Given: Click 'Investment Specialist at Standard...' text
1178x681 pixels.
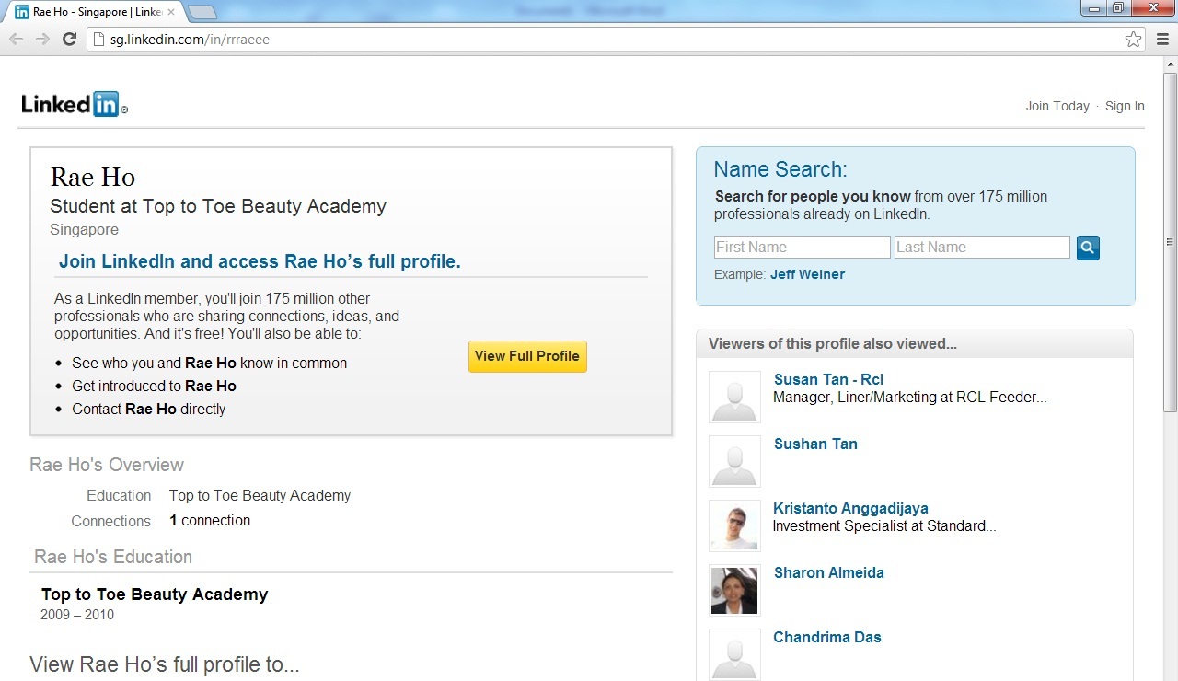Looking at the screenshot, I should click(x=884, y=526).
